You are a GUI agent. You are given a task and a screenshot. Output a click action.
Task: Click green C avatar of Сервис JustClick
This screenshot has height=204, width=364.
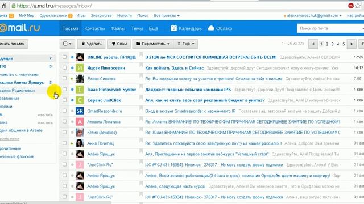click(80, 100)
